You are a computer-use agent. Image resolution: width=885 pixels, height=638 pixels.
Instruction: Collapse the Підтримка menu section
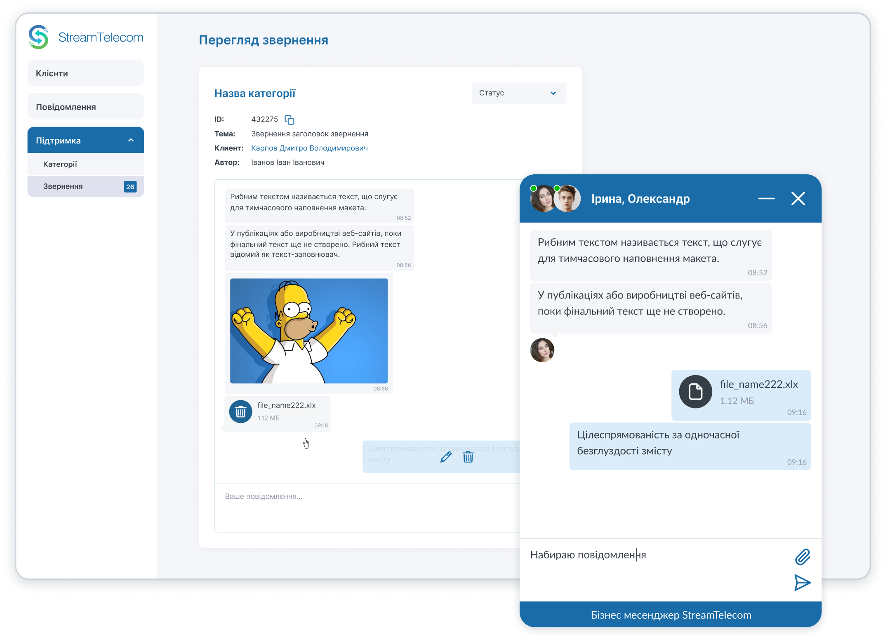click(131, 140)
